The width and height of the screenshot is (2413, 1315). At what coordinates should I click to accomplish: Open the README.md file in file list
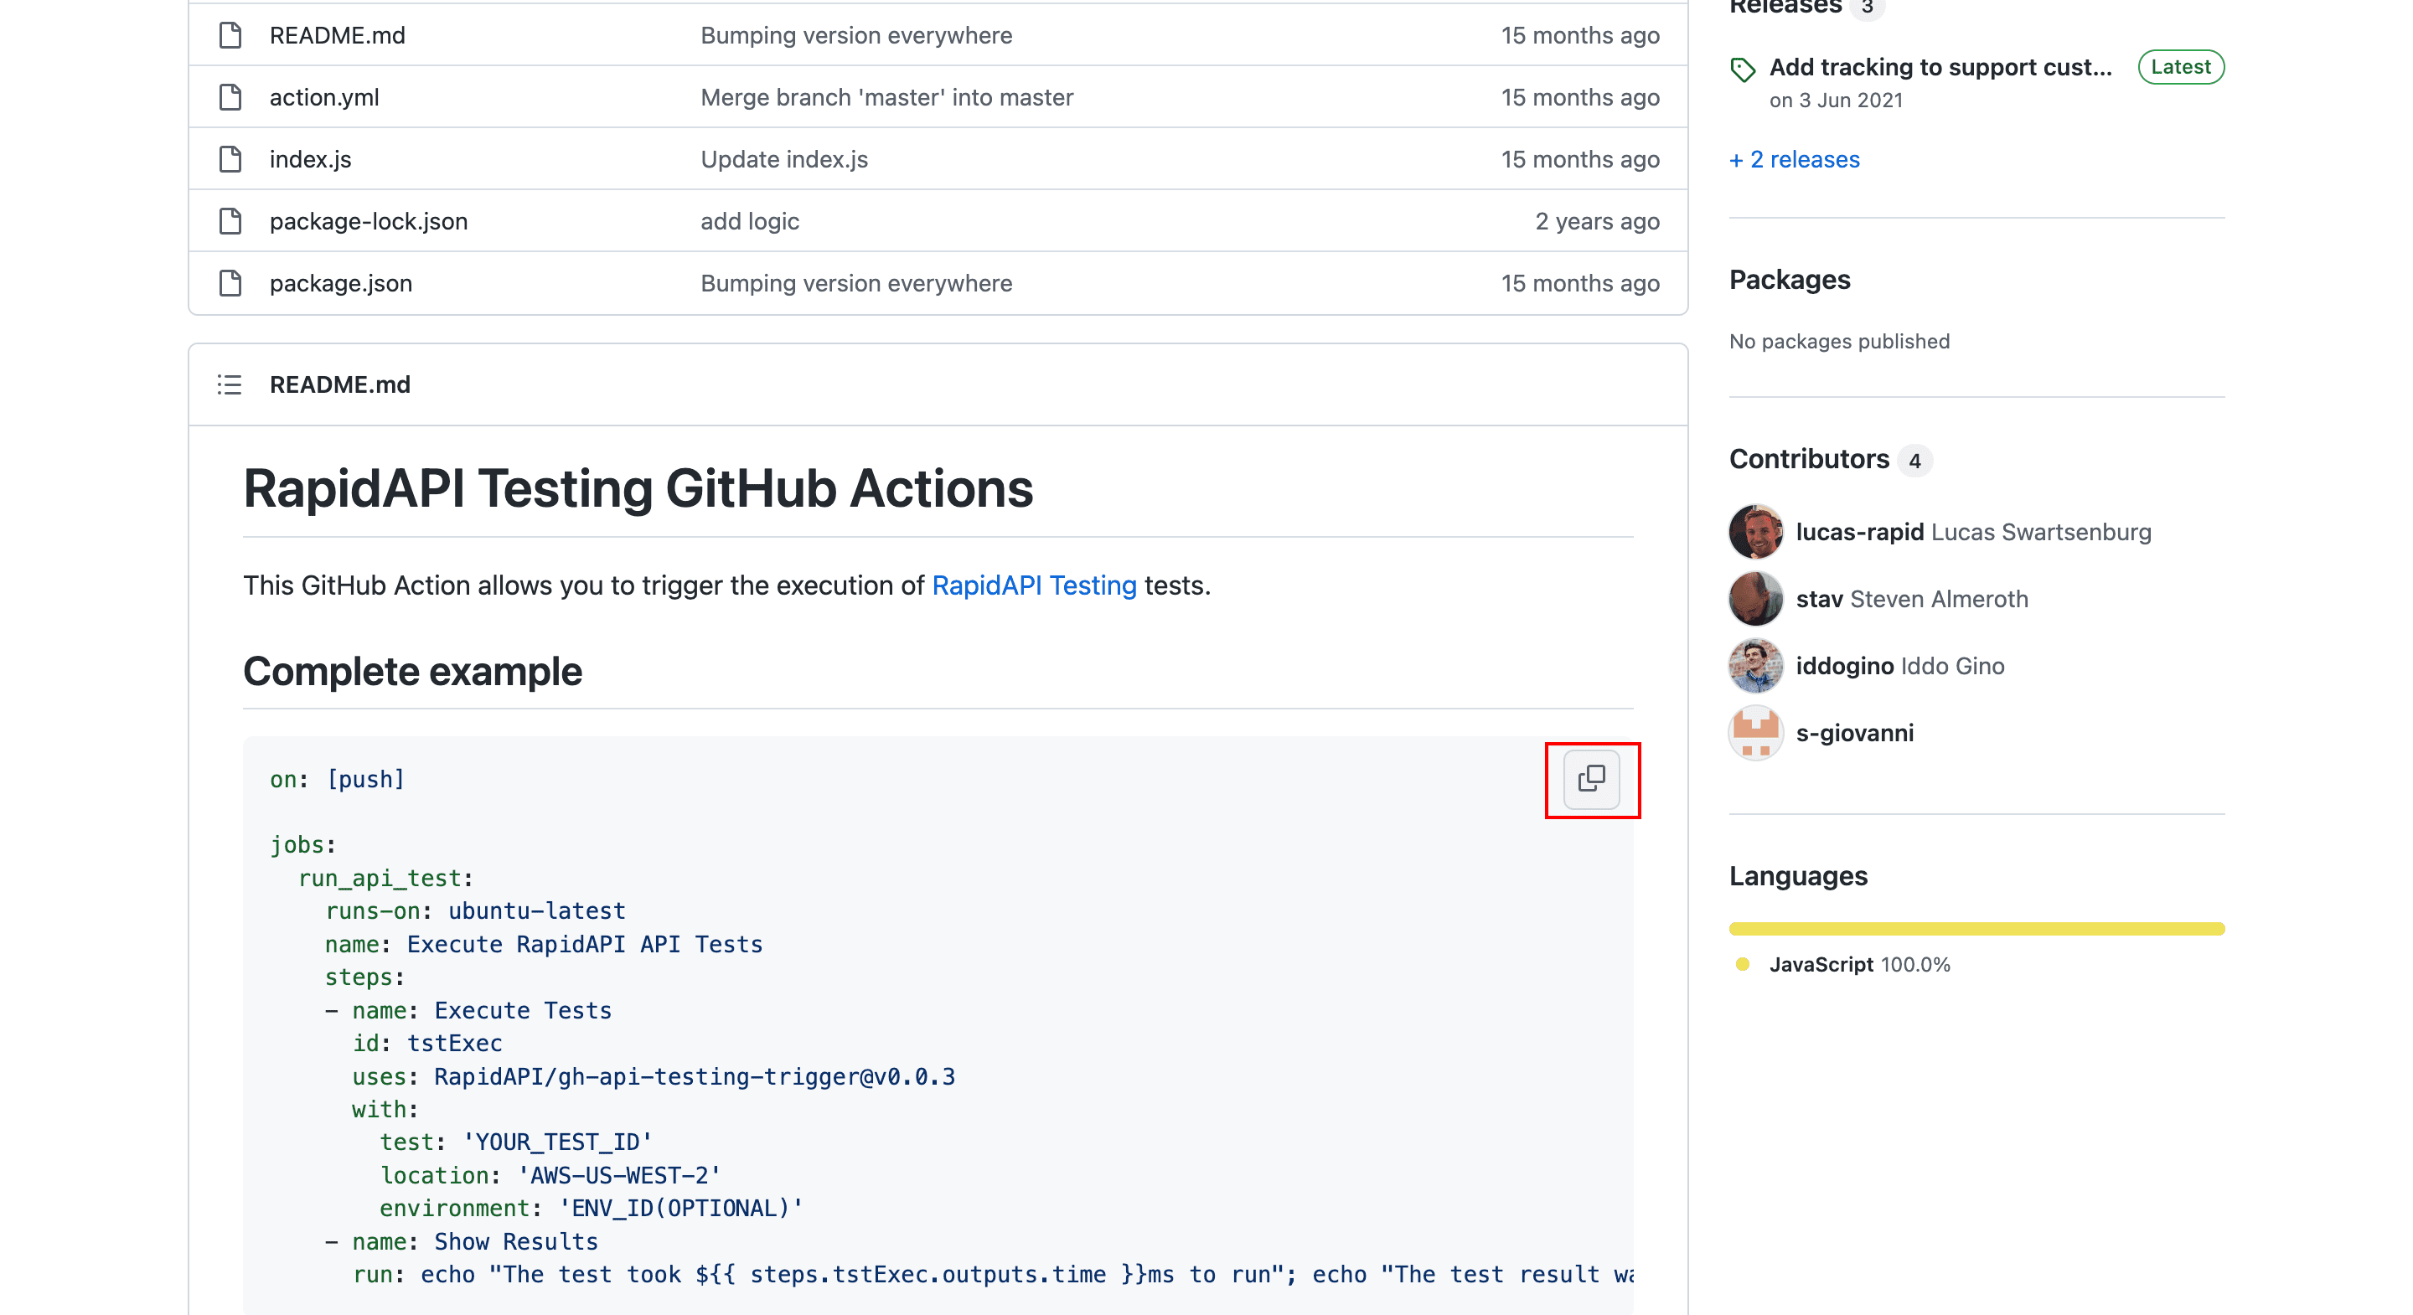[x=337, y=35]
